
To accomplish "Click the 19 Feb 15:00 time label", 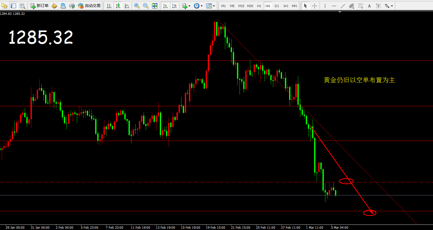I will tap(216, 227).
